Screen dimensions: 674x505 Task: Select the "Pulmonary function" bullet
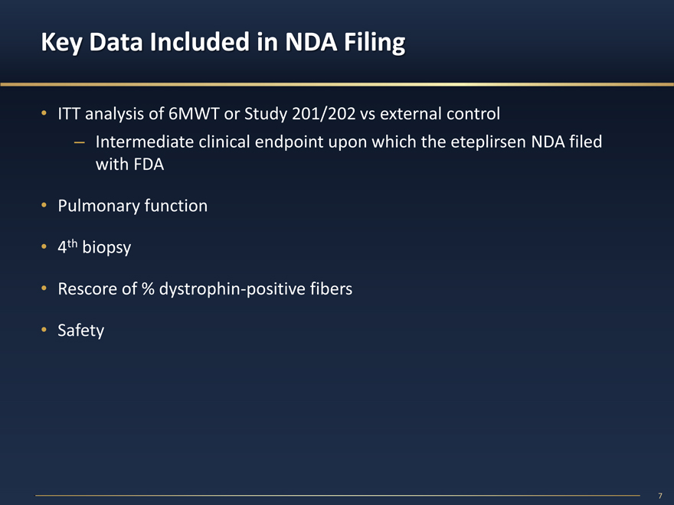click(133, 206)
